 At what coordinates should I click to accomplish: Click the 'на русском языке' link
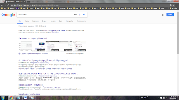pos(58,30)
